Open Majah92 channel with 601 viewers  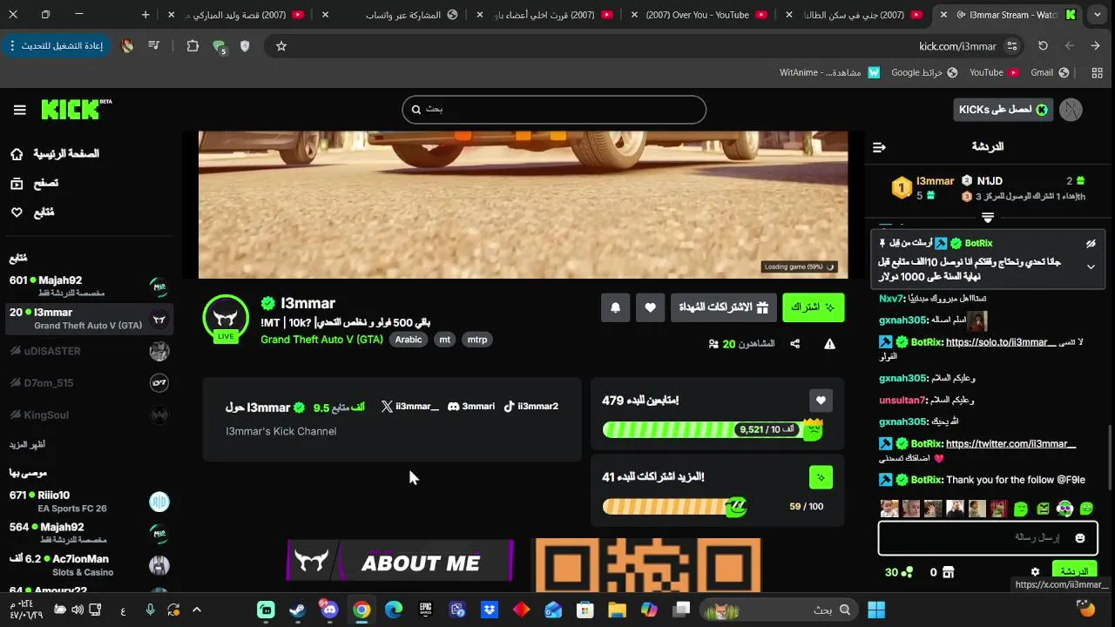click(88, 286)
